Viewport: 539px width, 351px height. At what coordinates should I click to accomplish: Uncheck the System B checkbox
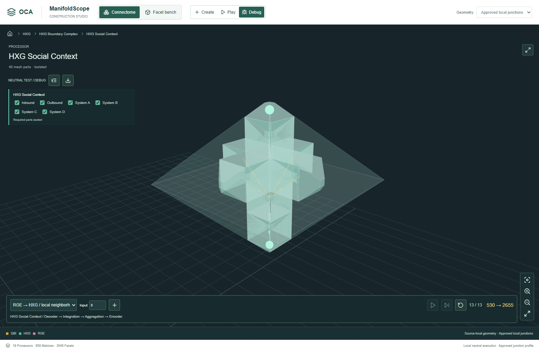(x=98, y=103)
